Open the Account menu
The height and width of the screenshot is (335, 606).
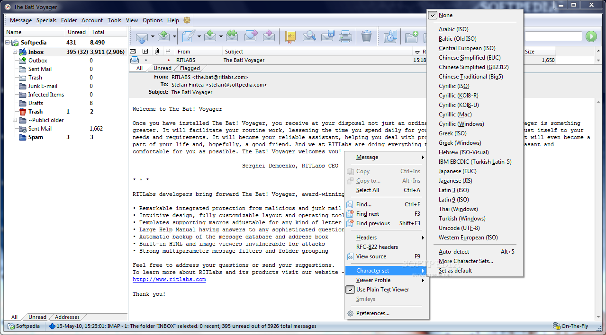(x=92, y=20)
